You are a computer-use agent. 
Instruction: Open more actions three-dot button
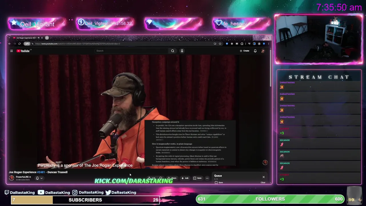click(x=207, y=178)
